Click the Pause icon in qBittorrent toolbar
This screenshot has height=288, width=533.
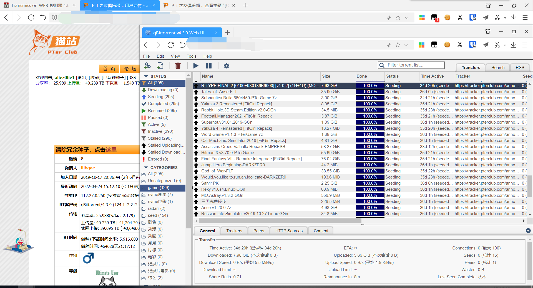coord(209,66)
